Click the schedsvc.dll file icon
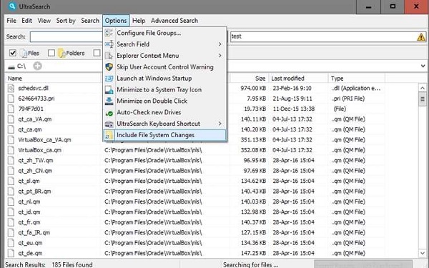Screen dimensions: 429x268 pyautogui.click(x=11, y=88)
